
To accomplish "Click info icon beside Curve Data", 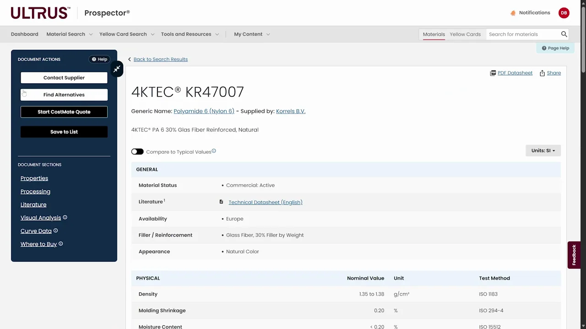I will [56, 231].
